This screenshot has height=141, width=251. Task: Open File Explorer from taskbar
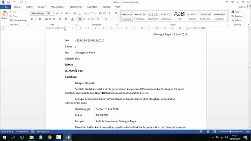click(31, 137)
